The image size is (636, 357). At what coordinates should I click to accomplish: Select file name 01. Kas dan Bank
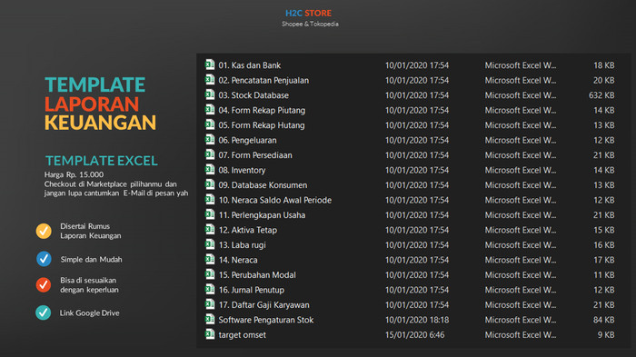pyautogui.click(x=250, y=65)
